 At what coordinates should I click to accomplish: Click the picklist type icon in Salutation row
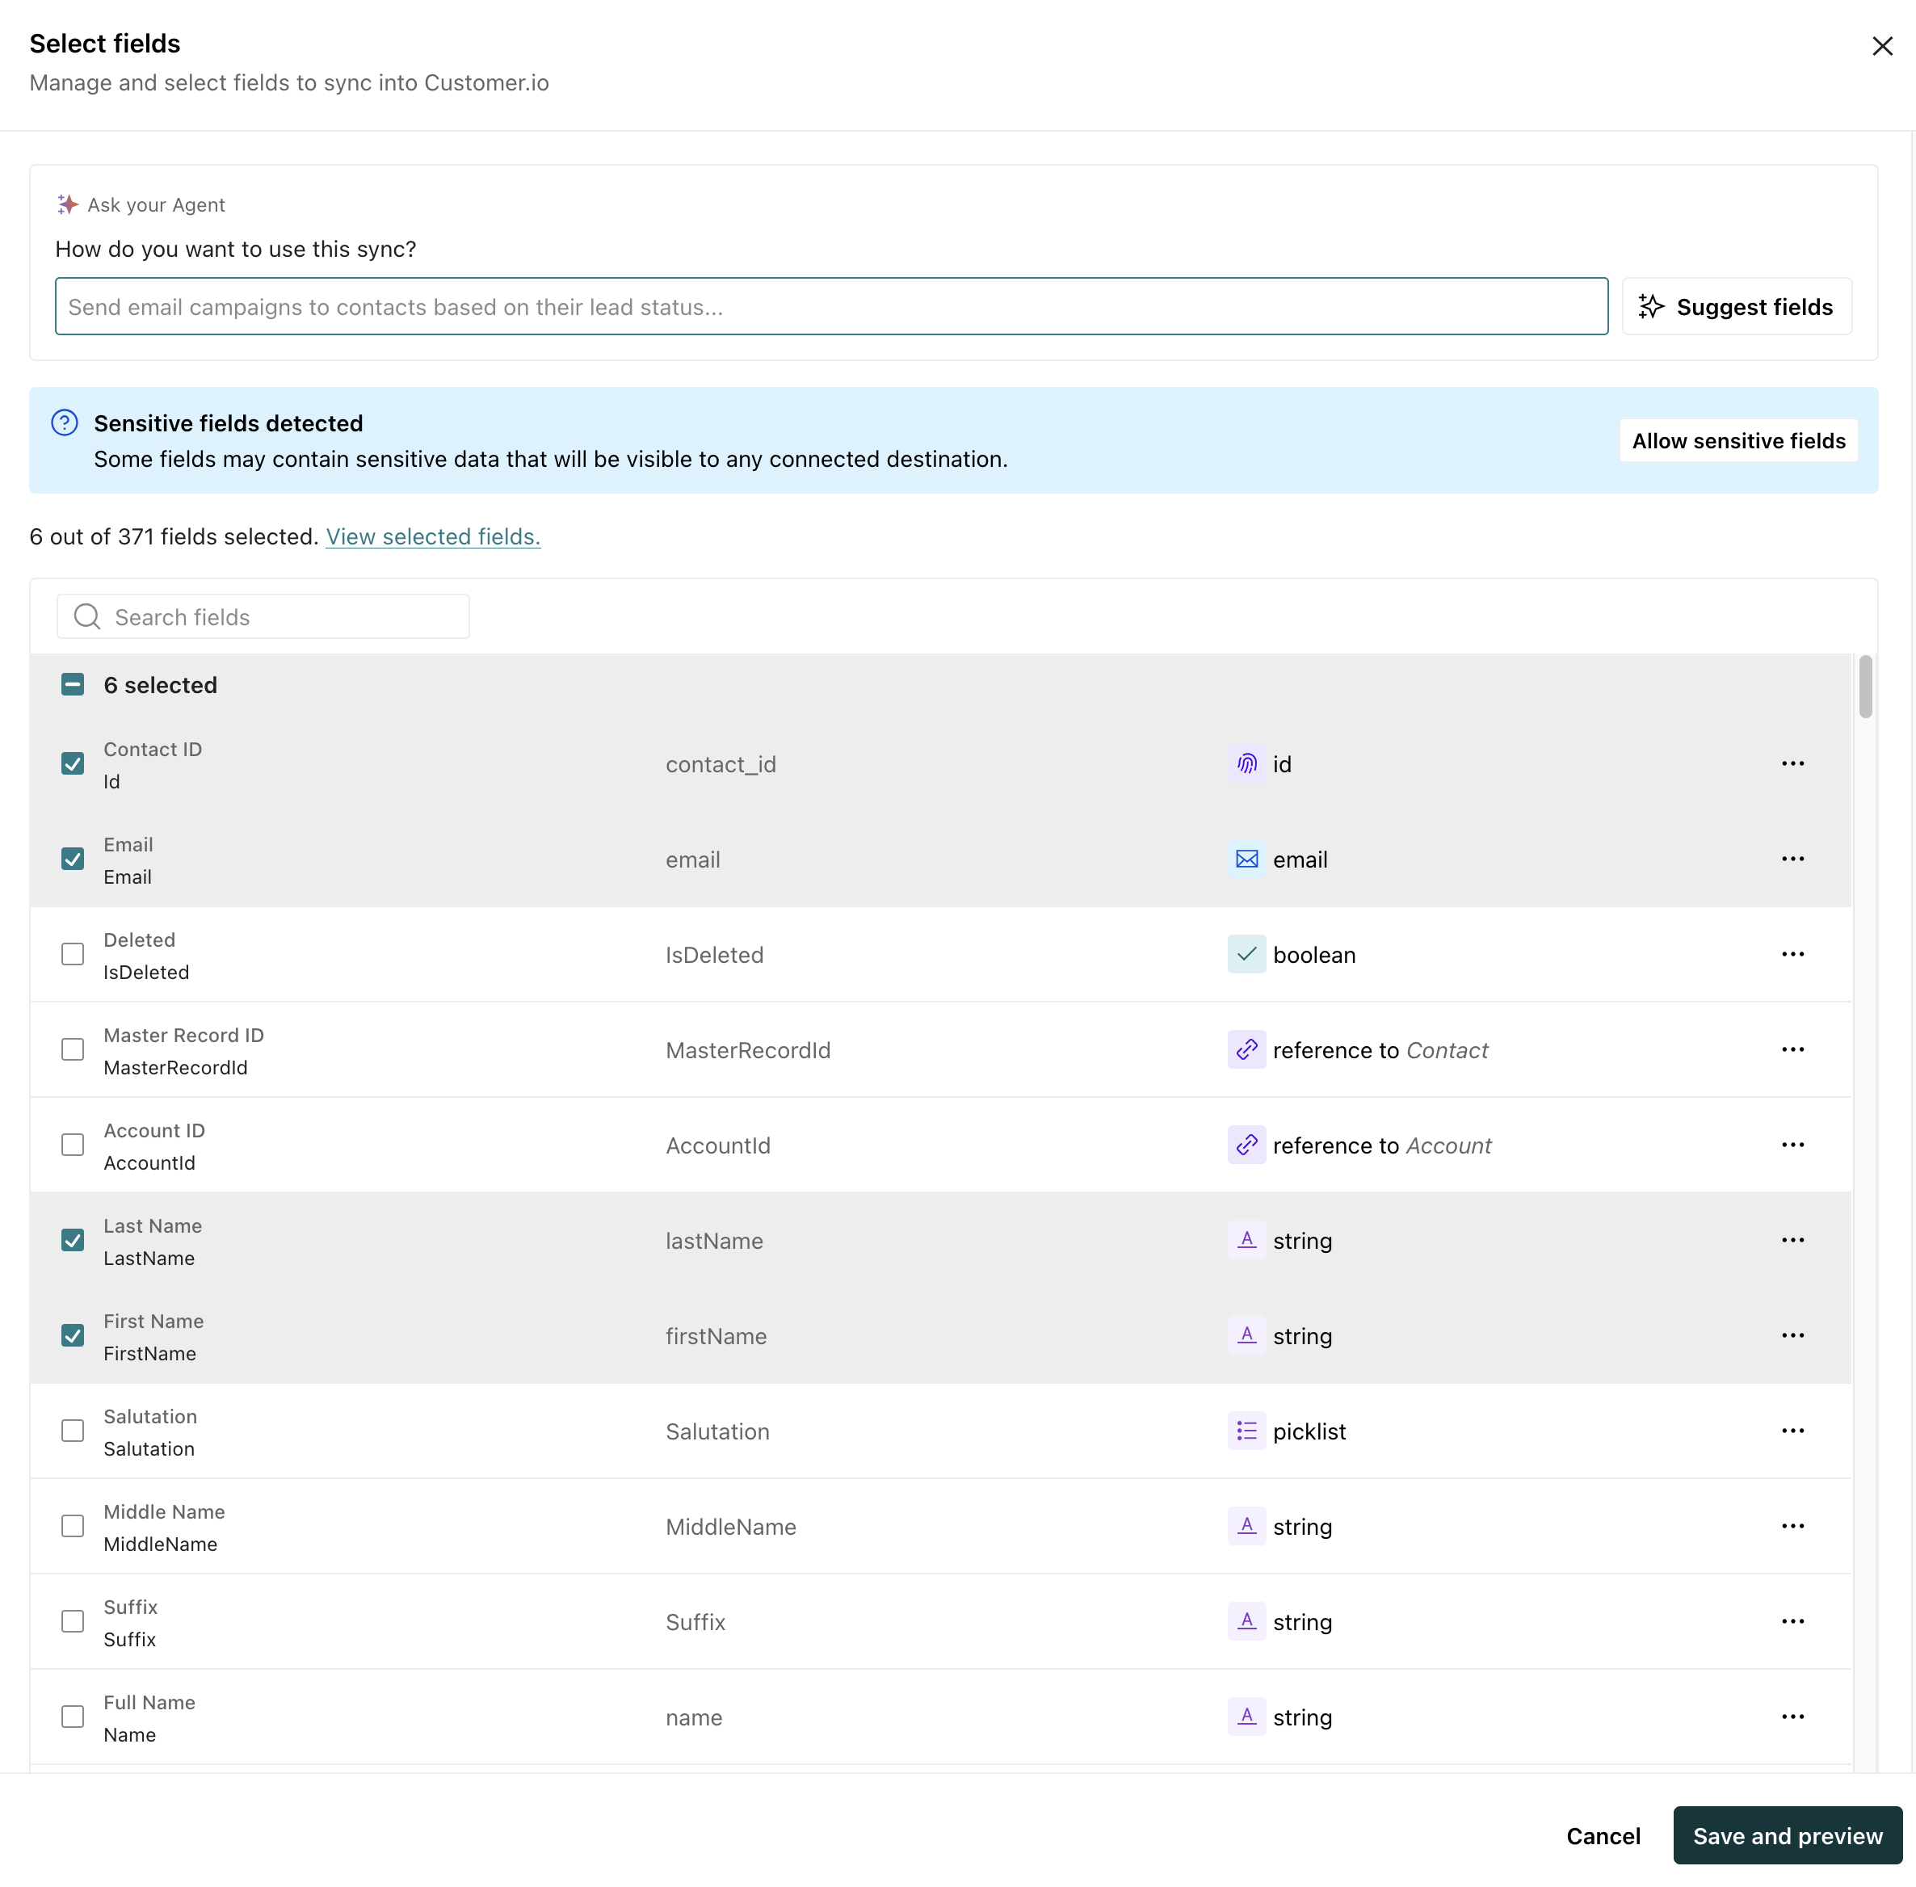click(1246, 1430)
